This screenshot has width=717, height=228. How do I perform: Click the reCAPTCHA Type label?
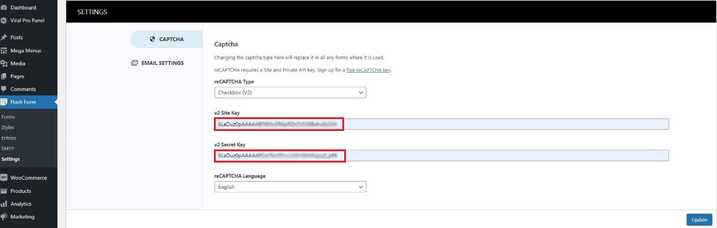tap(234, 82)
